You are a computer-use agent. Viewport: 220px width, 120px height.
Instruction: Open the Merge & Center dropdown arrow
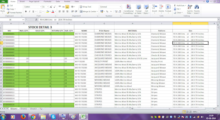point(97,12)
